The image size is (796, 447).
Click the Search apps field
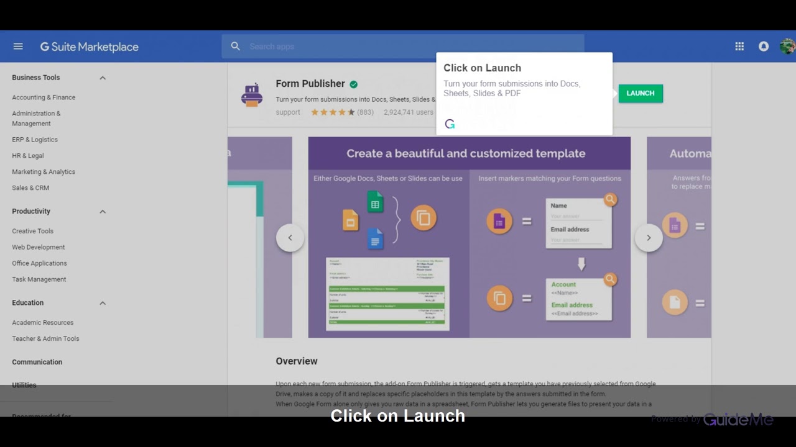403,47
